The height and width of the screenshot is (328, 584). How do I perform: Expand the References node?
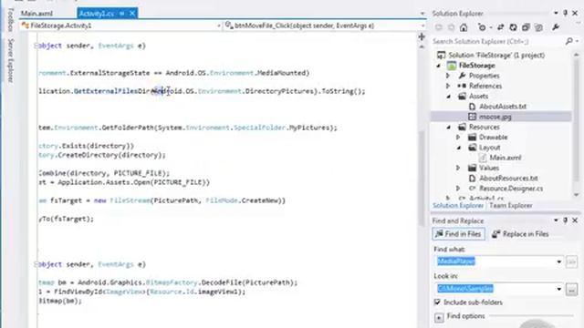point(448,86)
